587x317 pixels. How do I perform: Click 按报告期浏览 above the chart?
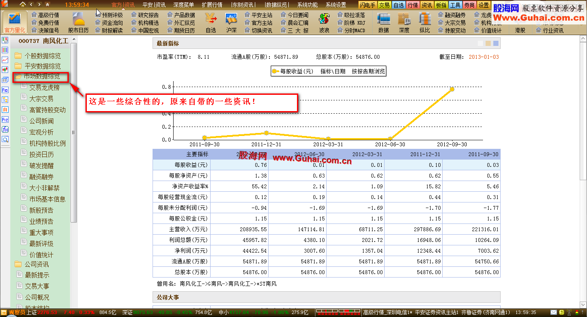368,72
